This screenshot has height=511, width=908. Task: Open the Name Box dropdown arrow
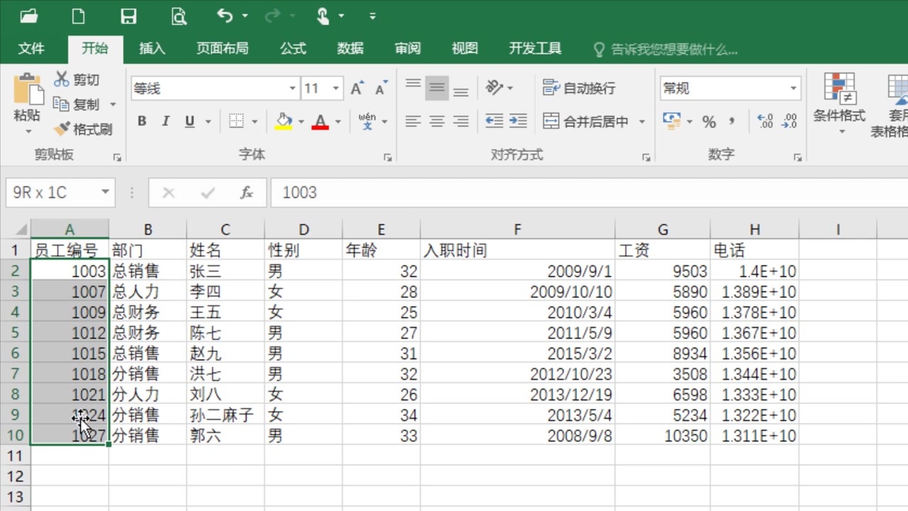point(105,192)
